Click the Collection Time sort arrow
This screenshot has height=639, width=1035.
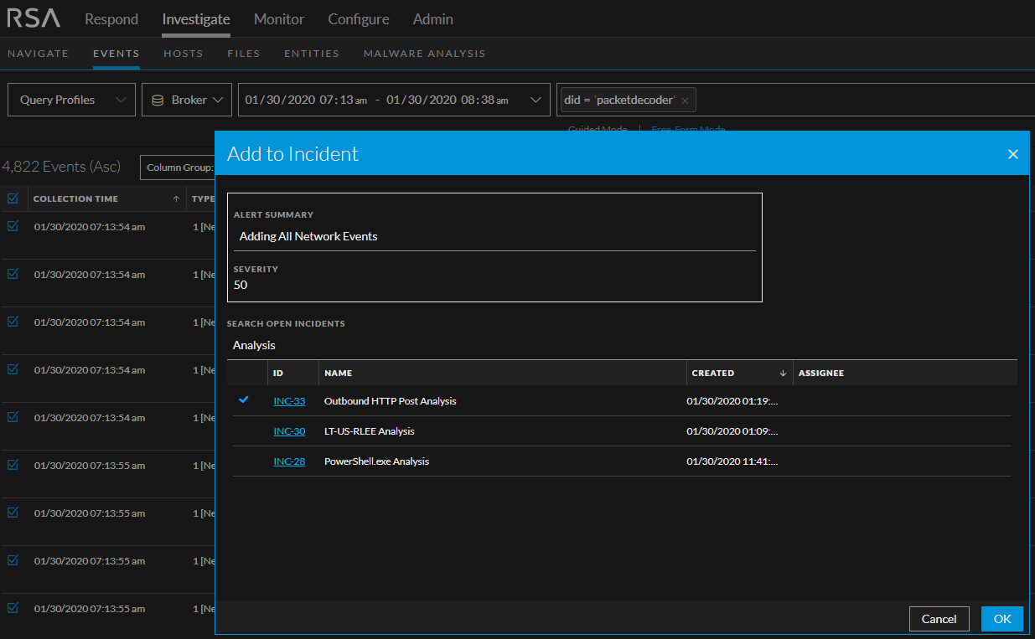[x=176, y=199]
